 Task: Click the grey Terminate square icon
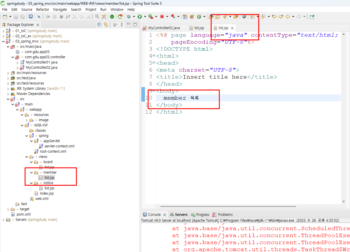[61, 17]
